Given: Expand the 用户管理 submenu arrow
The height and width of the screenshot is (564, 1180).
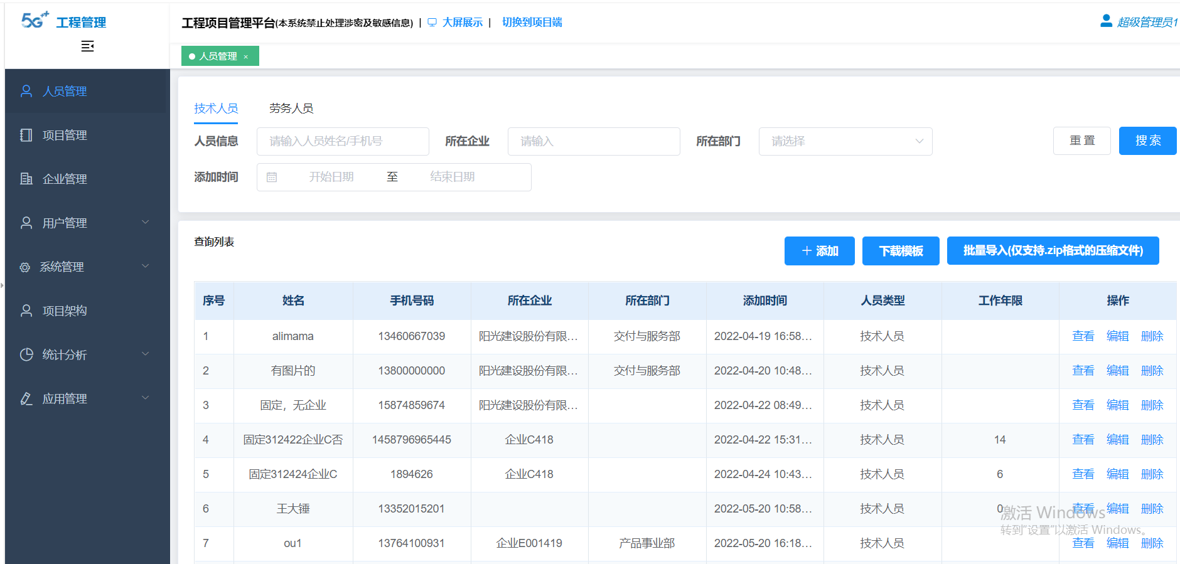Looking at the screenshot, I should [x=146, y=222].
